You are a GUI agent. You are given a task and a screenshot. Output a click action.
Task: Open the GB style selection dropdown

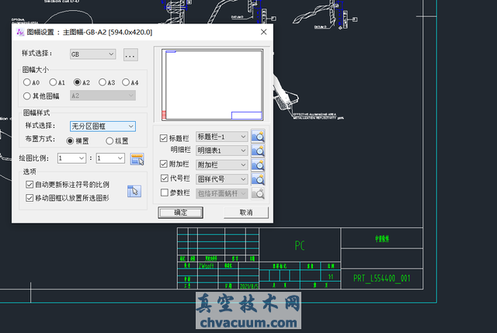93,54
